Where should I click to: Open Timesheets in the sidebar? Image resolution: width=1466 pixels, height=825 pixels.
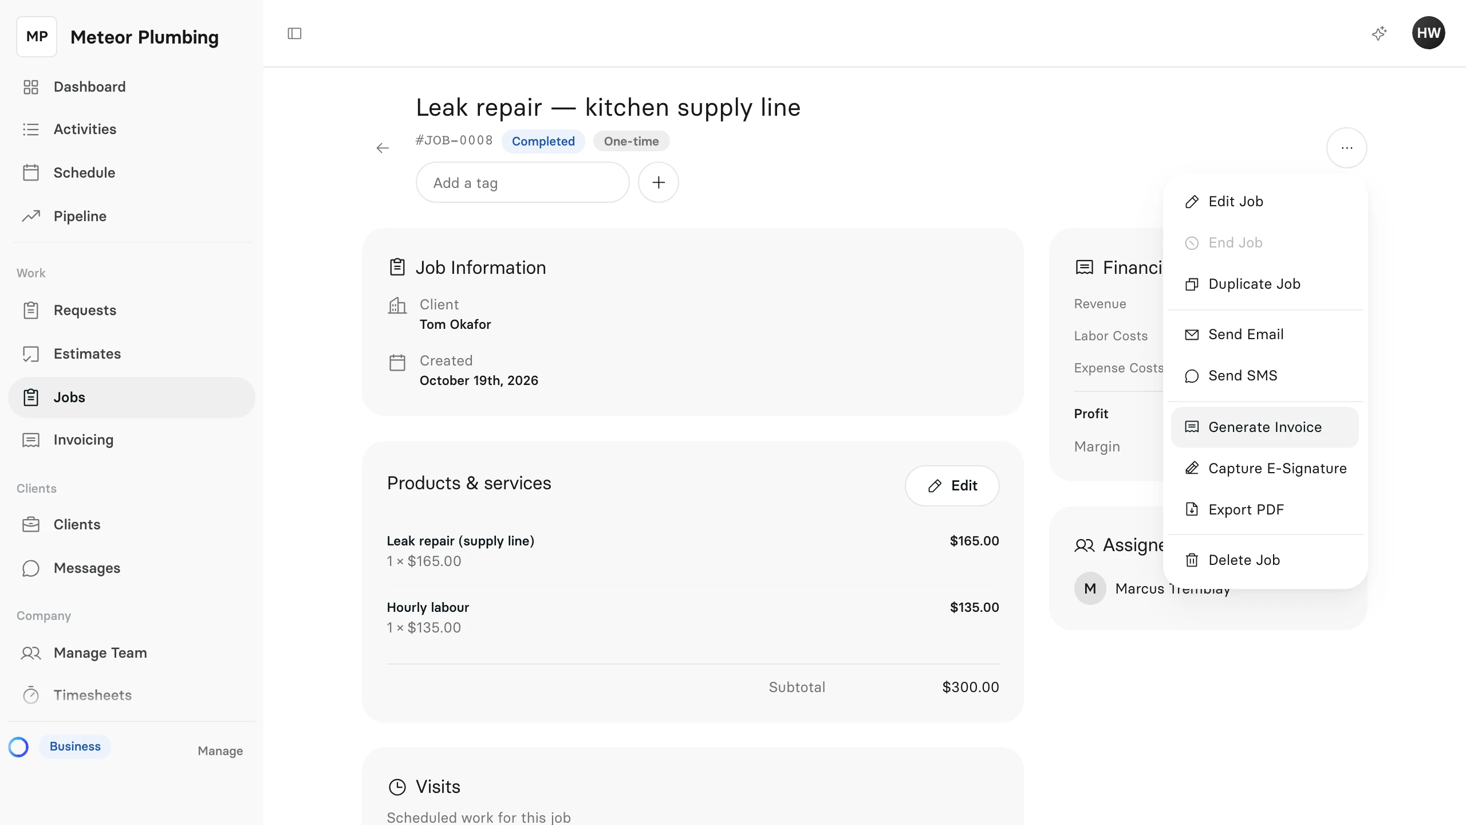[x=132, y=696]
